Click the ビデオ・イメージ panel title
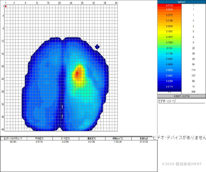 tap(167, 101)
